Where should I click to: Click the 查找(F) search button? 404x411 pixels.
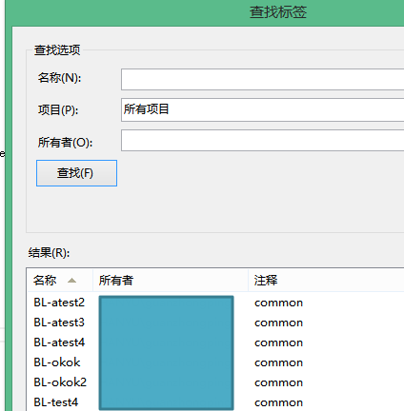76,173
